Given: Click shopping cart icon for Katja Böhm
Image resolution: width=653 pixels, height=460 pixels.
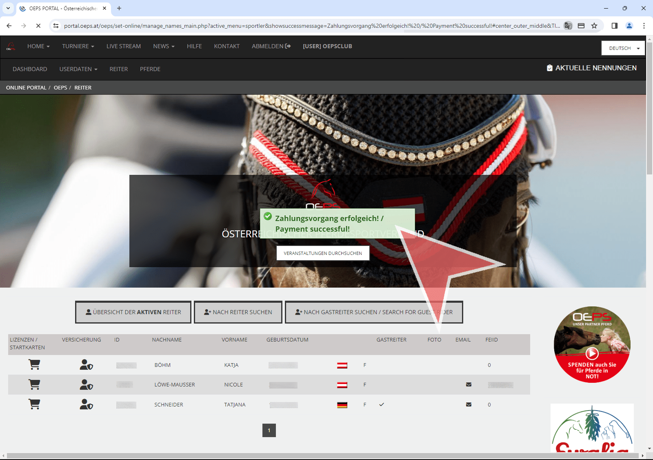Looking at the screenshot, I should (34, 365).
